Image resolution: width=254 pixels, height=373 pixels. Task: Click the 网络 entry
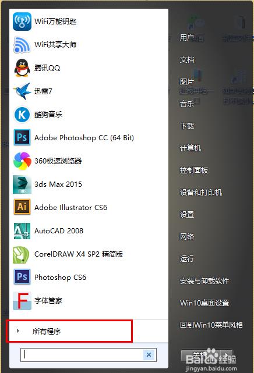187,237
